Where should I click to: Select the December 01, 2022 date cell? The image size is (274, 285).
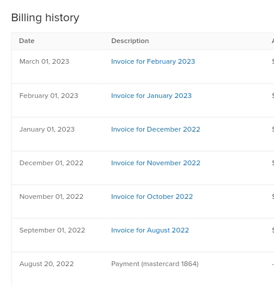coord(51,163)
